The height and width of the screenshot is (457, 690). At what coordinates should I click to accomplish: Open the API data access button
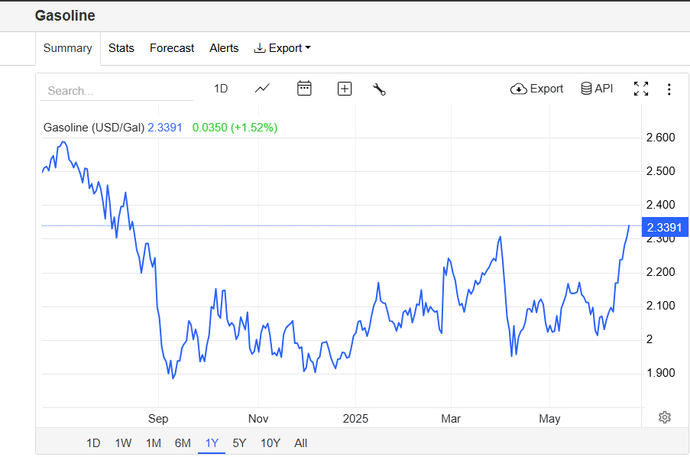(x=597, y=89)
